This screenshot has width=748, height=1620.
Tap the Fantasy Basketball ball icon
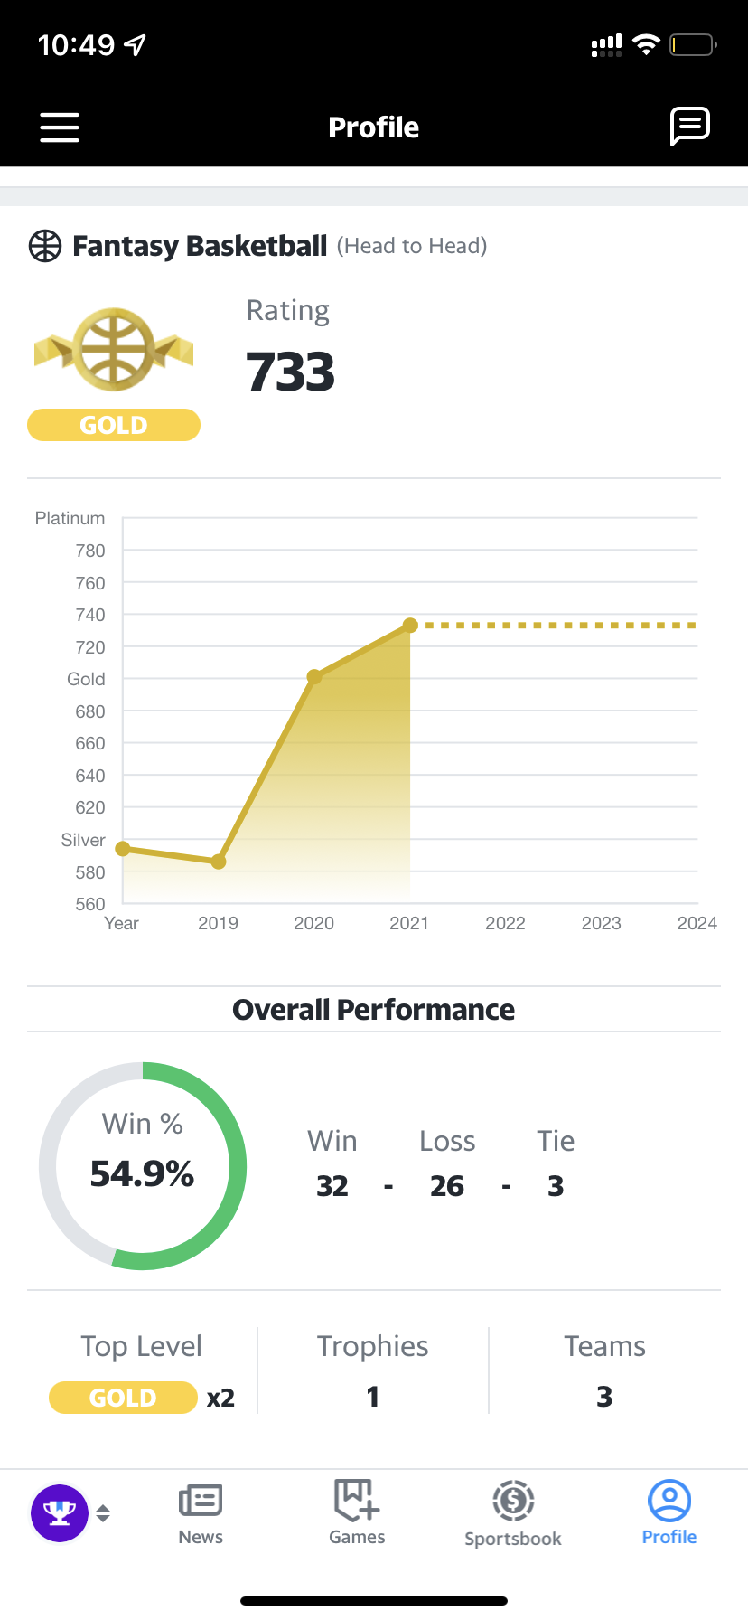point(45,246)
